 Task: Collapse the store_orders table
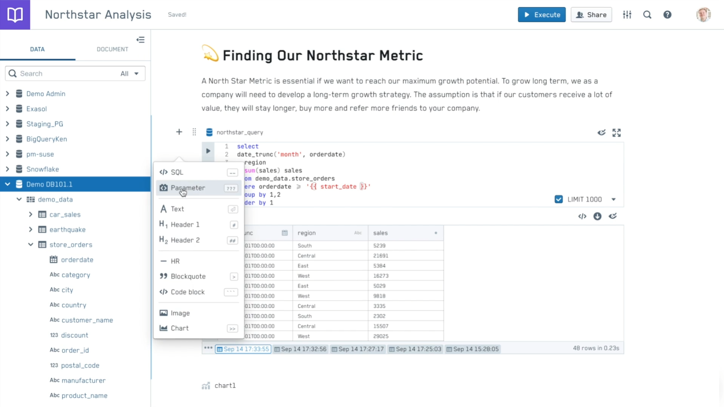(31, 245)
